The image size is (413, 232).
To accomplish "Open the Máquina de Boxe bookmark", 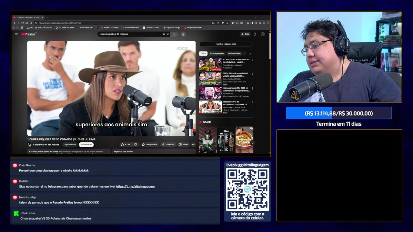I will 193,28.
